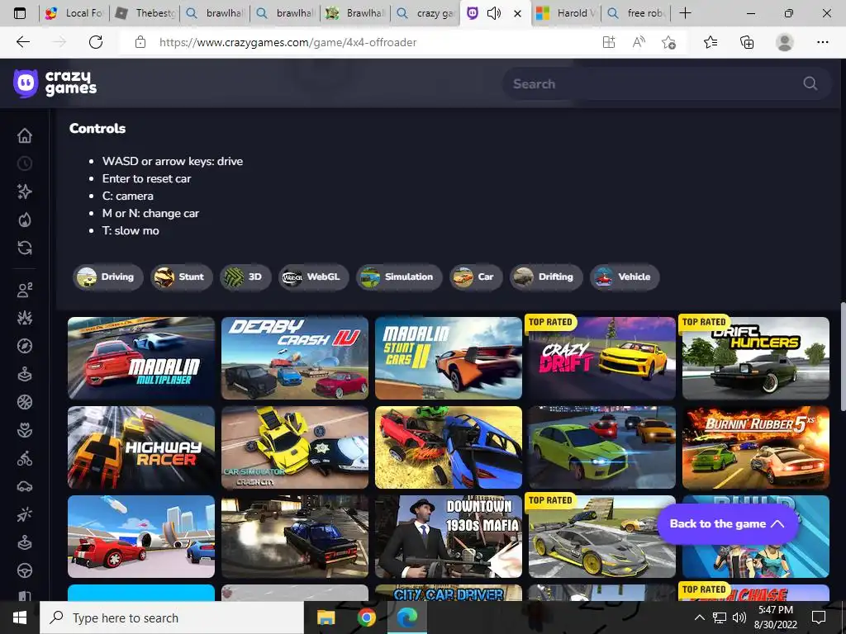Open the volume icon in the system tray
This screenshot has width=846, height=634.
pos(739,617)
